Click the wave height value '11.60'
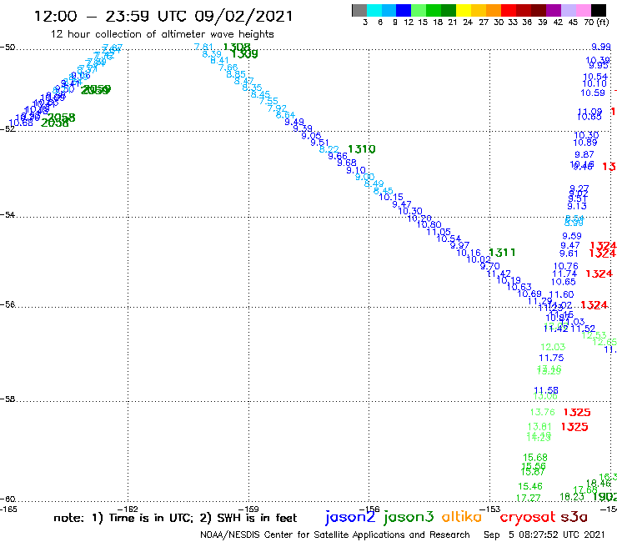 [x=561, y=294]
